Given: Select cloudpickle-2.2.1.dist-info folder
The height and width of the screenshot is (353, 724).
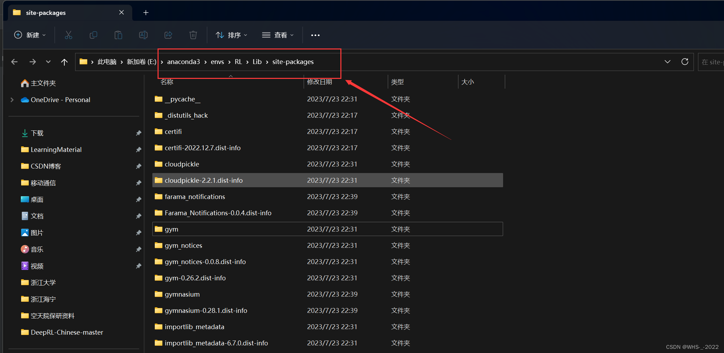Looking at the screenshot, I should pyautogui.click(x=328, y=180).
